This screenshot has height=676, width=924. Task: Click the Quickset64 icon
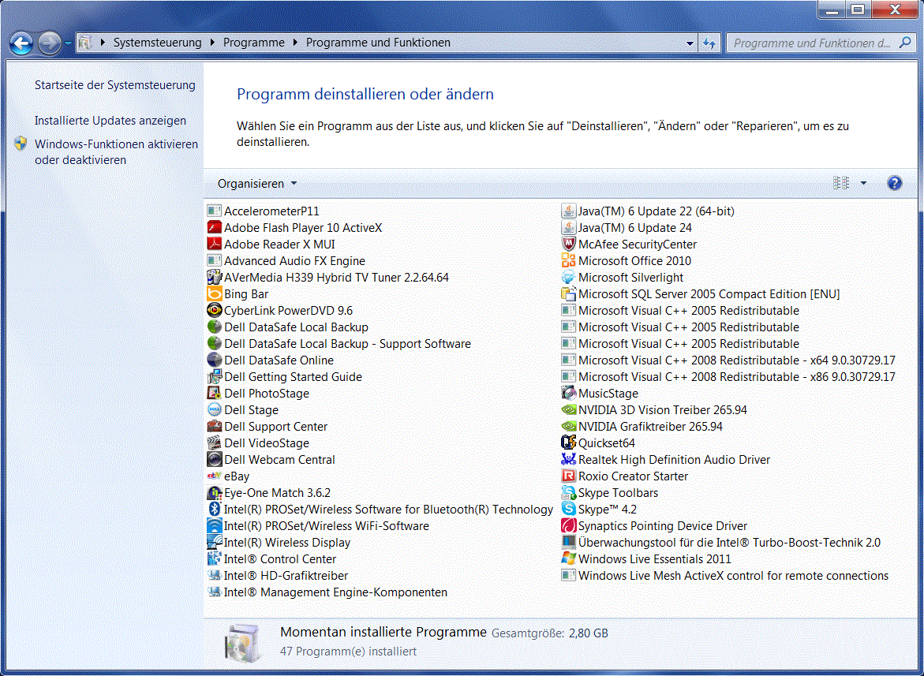coord(568,443)
